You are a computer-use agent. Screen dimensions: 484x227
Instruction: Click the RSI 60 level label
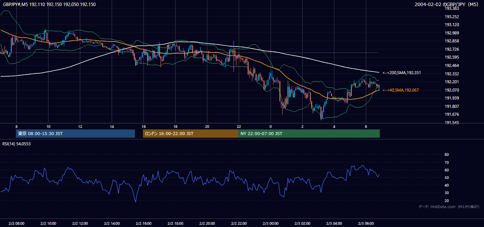coord(447,170)
